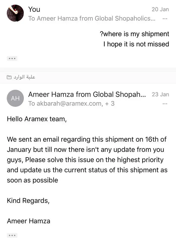Click the "Kind Regards," line
Viewport: 176px width, 242px height.
(x=28, y=201)
